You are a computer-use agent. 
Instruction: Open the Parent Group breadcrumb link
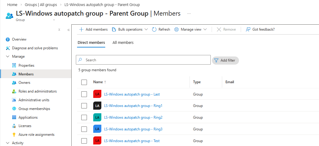pos(102,5)
